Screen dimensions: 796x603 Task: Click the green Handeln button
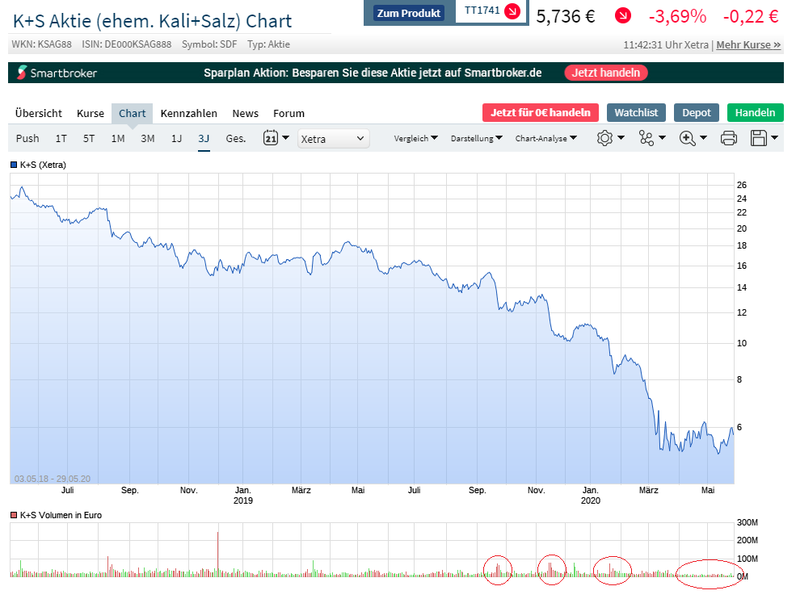pos(755,112)
